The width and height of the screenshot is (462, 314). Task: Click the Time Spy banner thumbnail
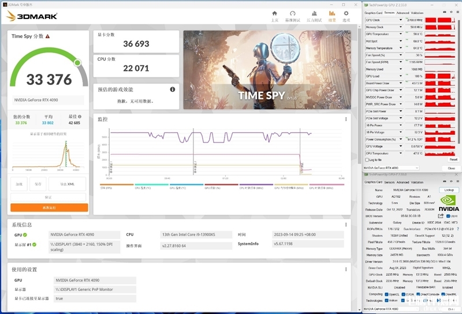(x=267, y=70)
